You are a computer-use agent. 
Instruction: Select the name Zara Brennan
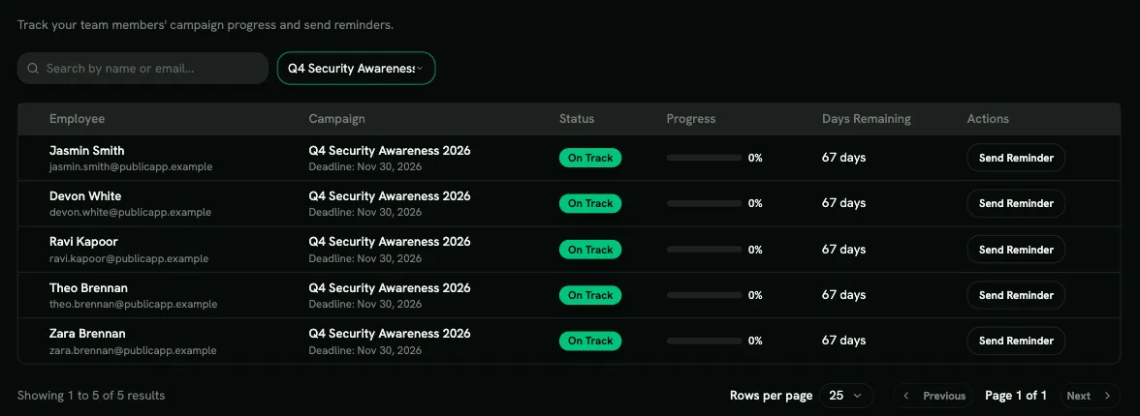click(87, 333)
